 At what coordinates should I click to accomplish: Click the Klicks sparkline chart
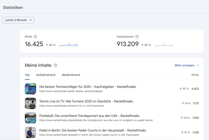[68, 45]
